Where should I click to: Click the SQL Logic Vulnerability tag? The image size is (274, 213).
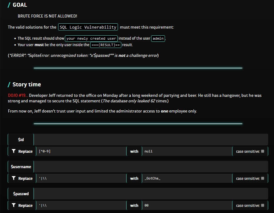[x=88, y=27]
